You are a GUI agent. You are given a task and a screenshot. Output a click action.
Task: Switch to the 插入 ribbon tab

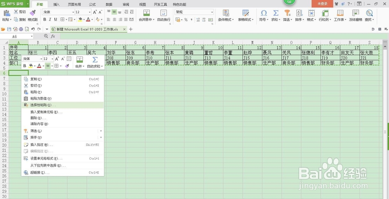pos(56,4)
